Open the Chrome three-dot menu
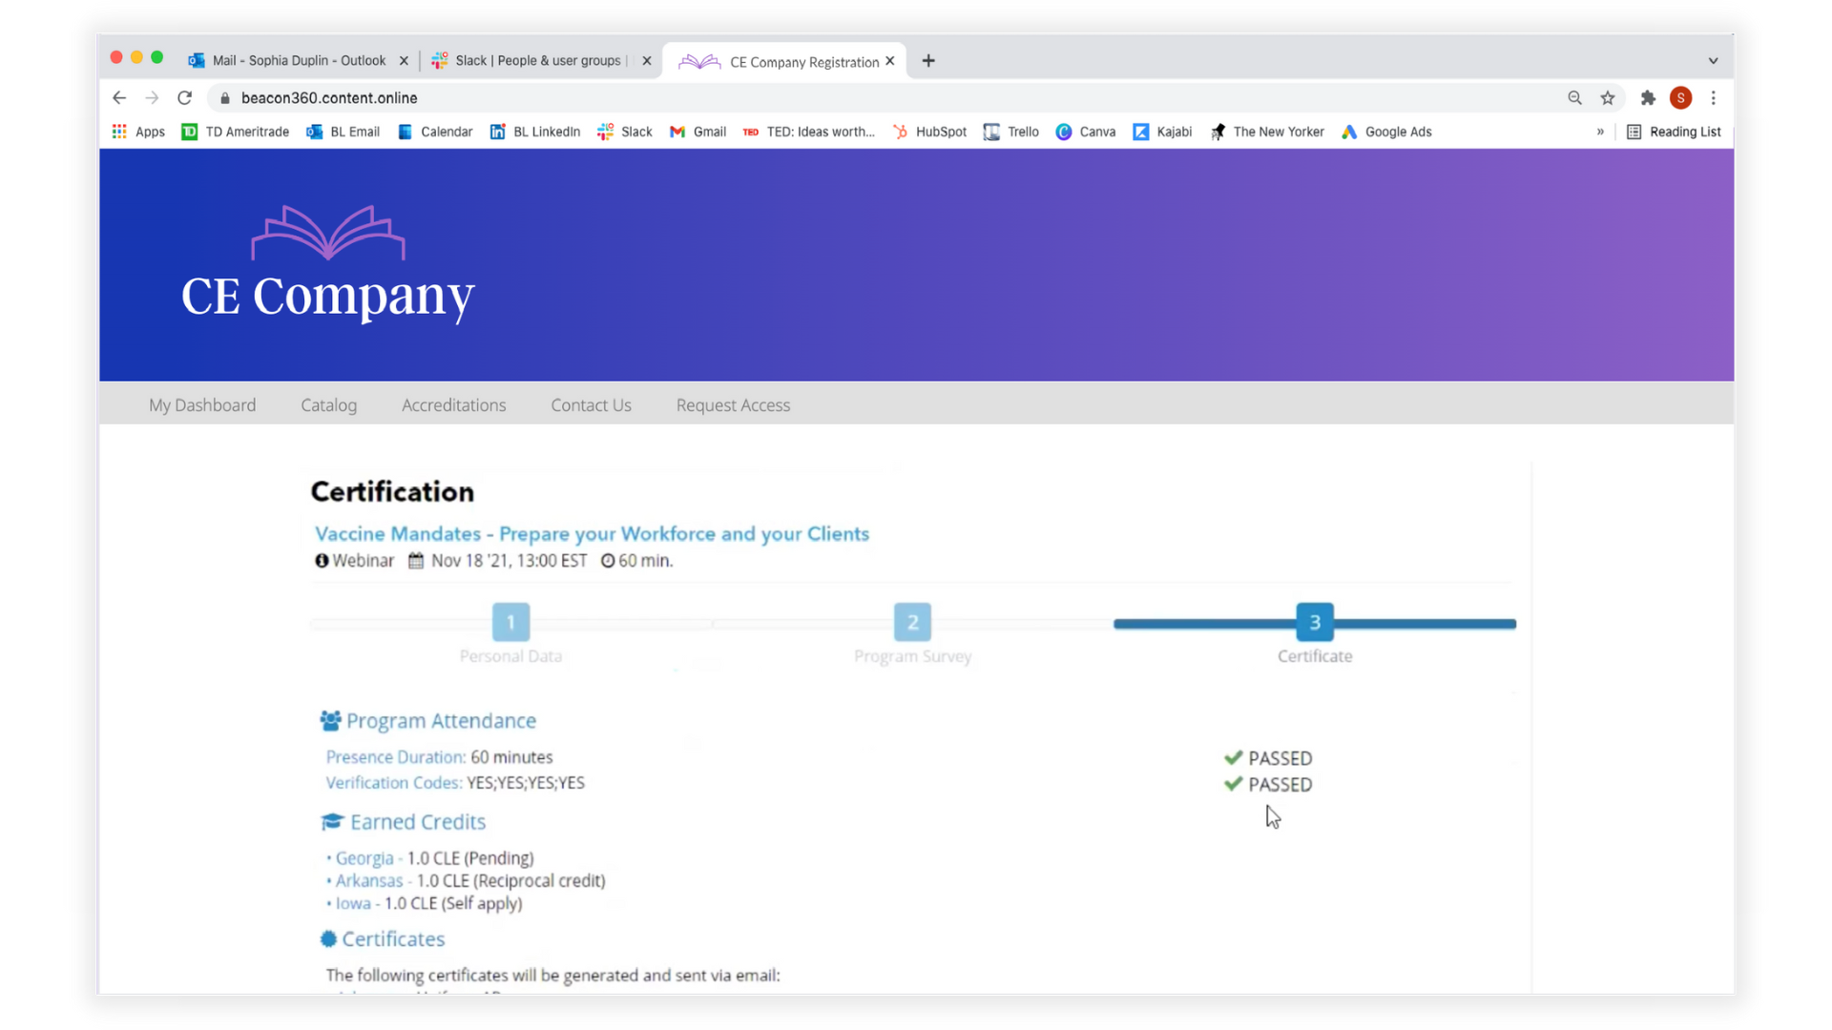 click(1714, 97)
